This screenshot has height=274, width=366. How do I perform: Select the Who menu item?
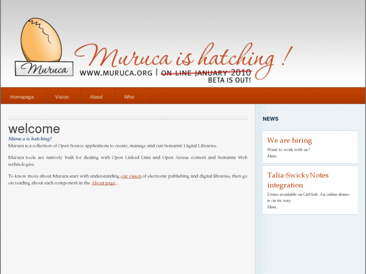(129, 97)
